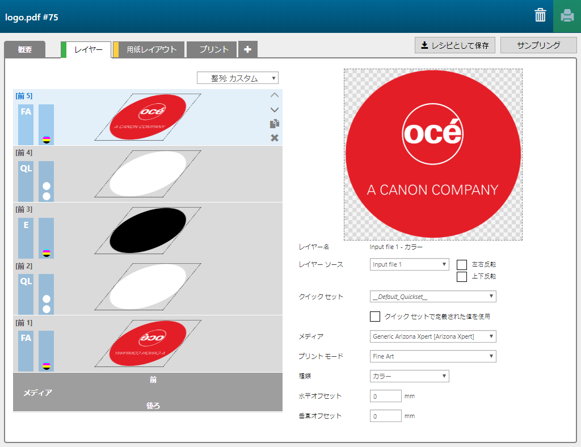Click レシピとして保存 button
This screenshot has width=581, height=447.
(455, 45)
